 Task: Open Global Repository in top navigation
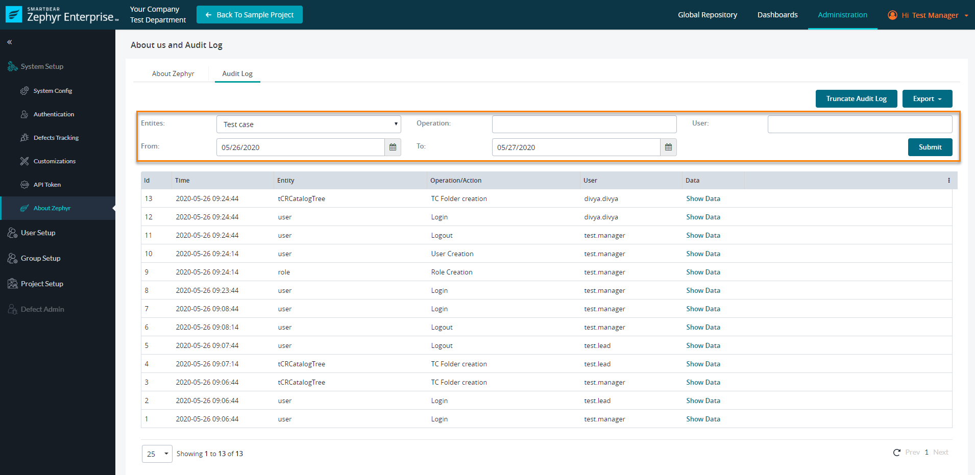pyautogui.click(x=707, y=15)
